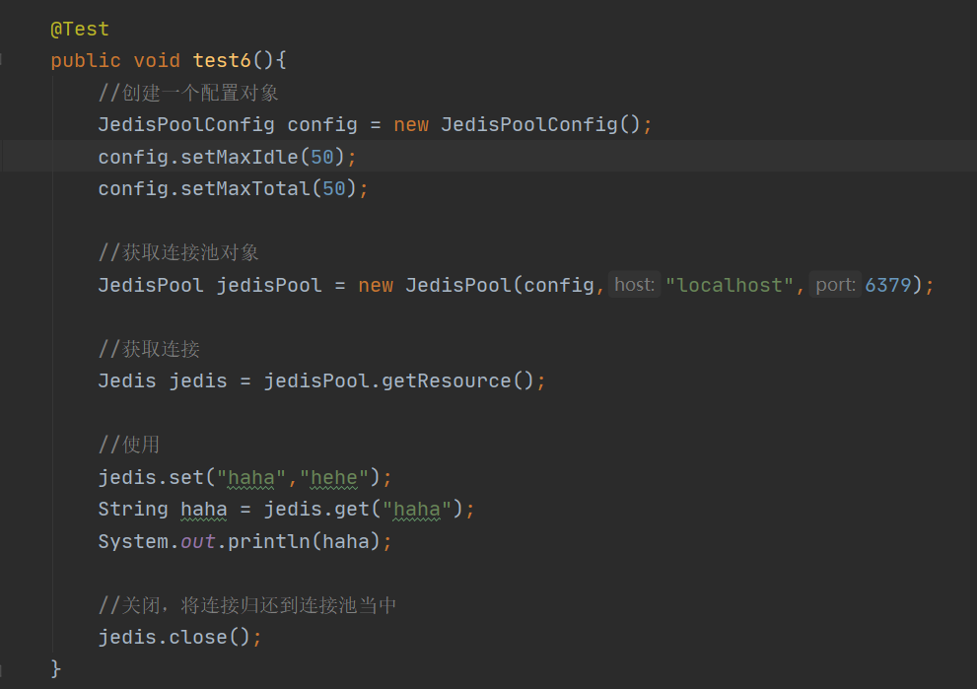The image size is (977, 689).
Task: Click the 50 value in setMaxTotal
Action: 334,188
